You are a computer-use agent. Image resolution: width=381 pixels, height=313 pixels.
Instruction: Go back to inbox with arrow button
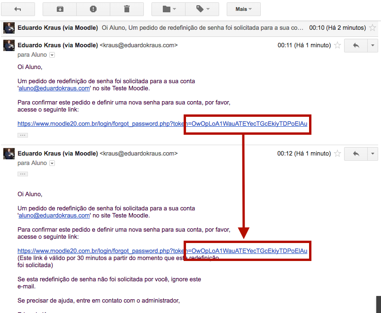[x=18, y=9]
